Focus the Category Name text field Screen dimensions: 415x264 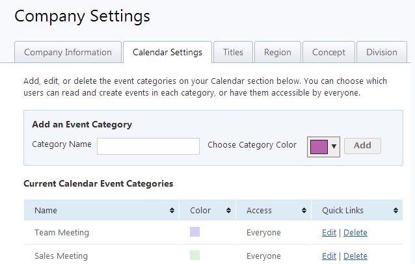tap(148, 146)
